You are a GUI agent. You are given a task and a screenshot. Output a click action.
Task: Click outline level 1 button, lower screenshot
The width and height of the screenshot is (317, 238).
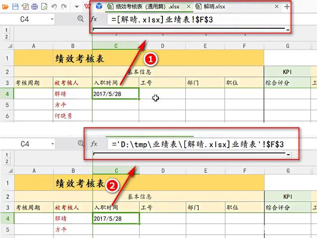tap(7, 155)
